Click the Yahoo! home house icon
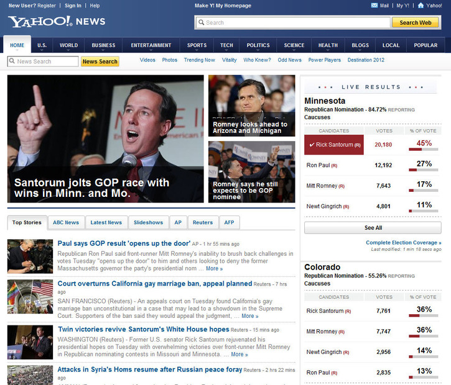 421,5
